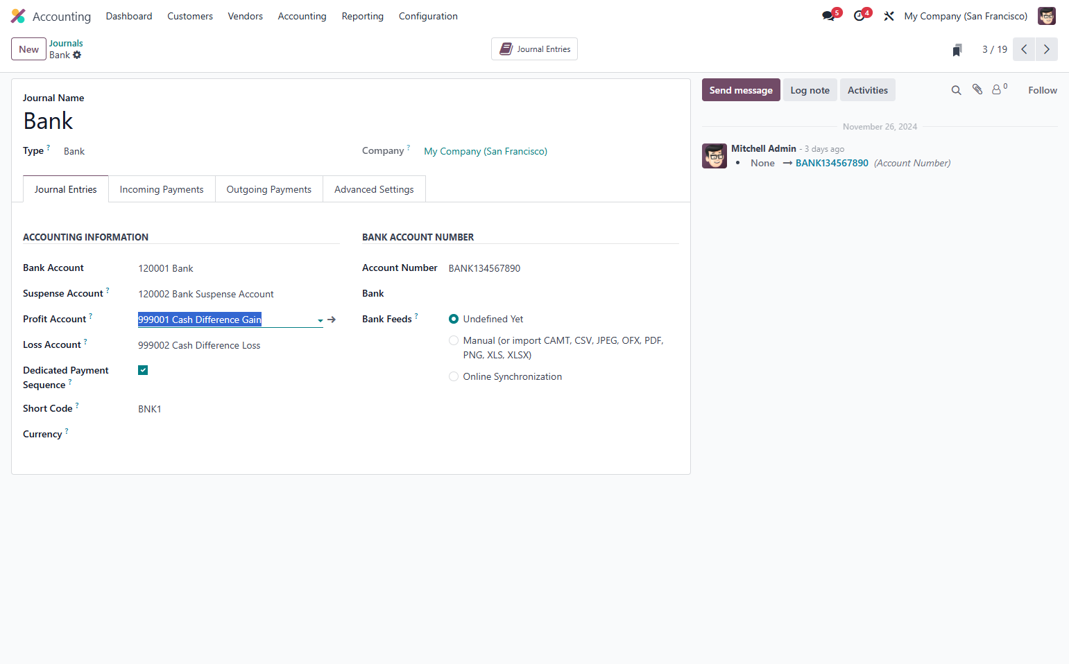Open the Vendors menu
Screen dimensions: 1069x664
246,16
